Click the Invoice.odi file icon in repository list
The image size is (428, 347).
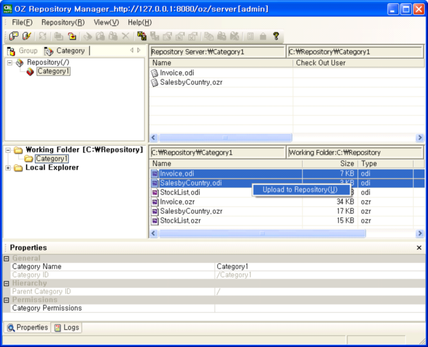pos(154,73)
